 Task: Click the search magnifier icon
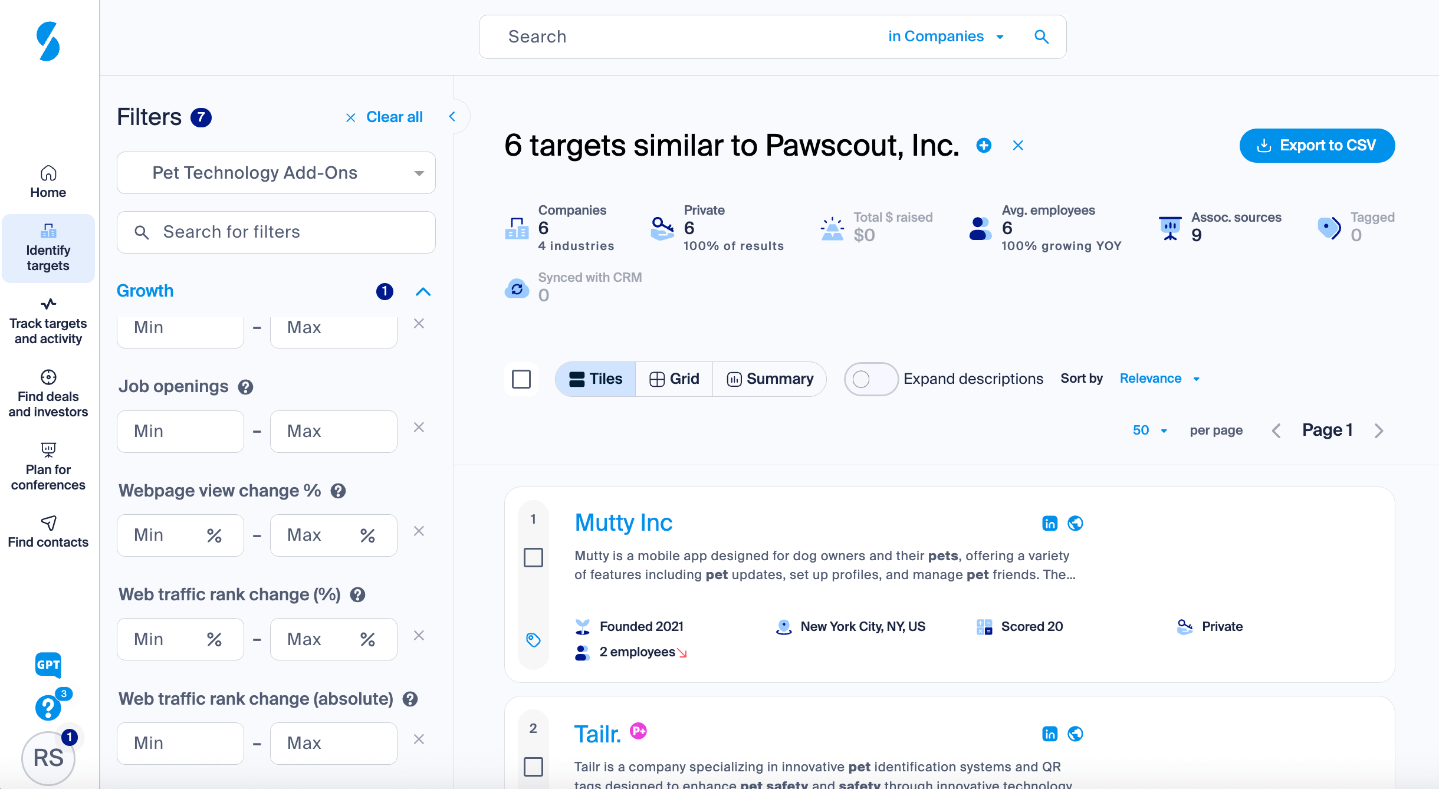pos(1042,37)
